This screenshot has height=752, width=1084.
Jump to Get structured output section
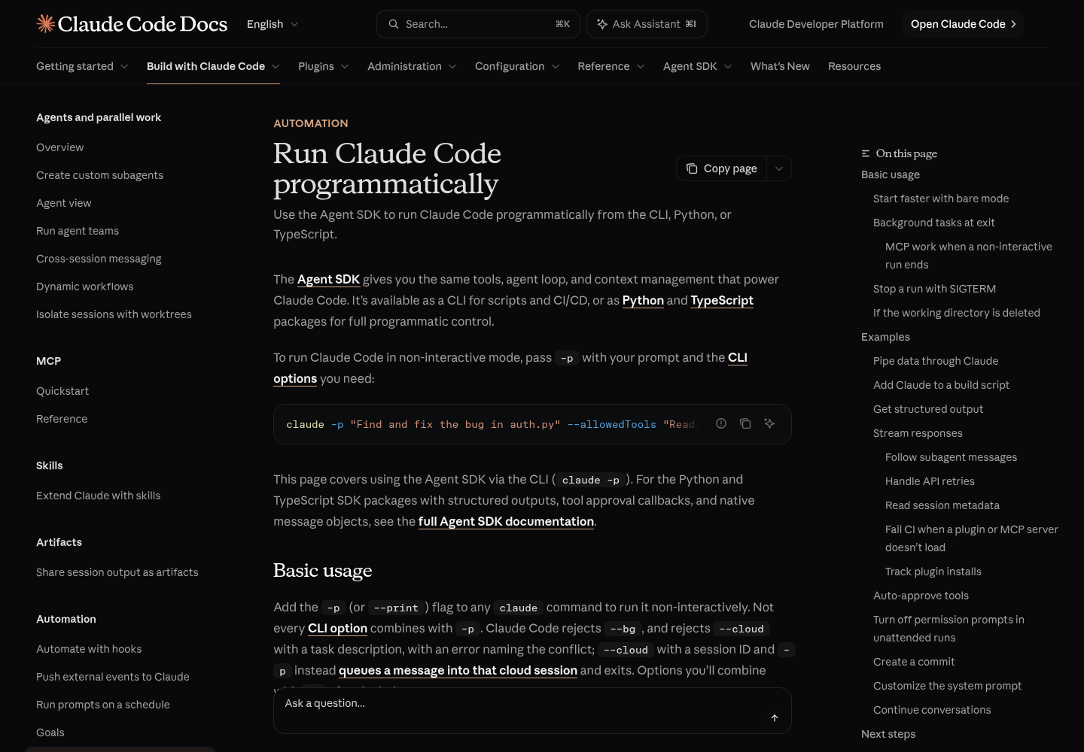point(928,409)
